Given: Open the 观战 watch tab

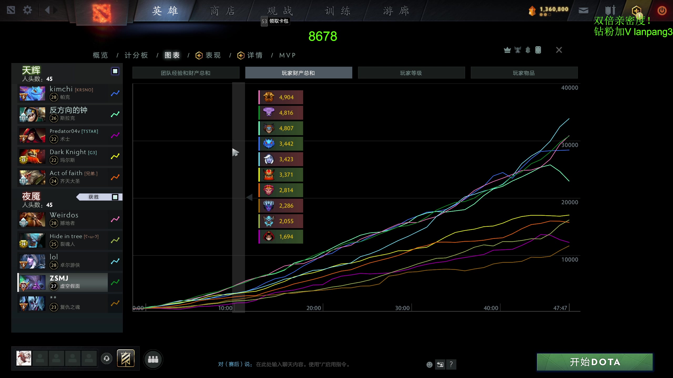Looking at the screenshot, I should tap(280, 11).
